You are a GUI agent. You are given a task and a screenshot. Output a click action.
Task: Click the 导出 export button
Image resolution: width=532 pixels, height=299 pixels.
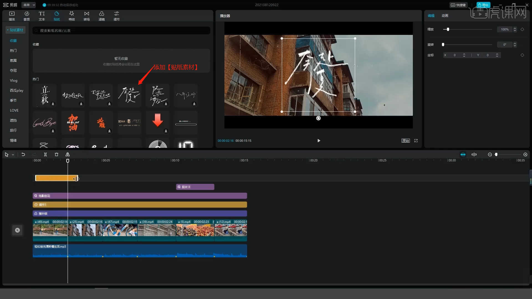coord(483,5)
